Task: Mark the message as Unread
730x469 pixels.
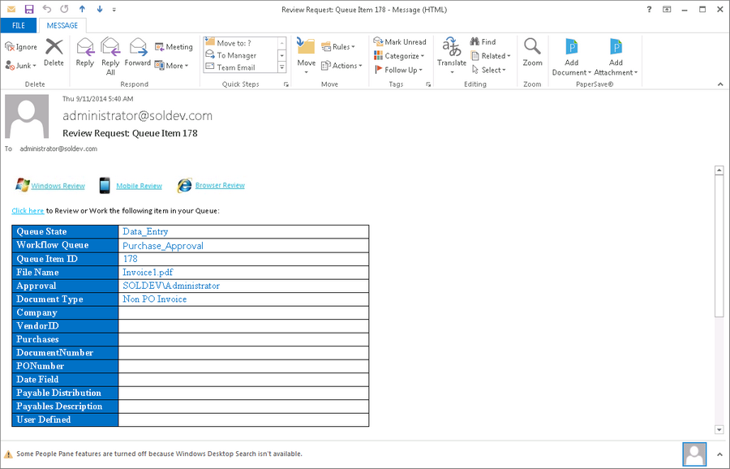Action: coord(400,42)
